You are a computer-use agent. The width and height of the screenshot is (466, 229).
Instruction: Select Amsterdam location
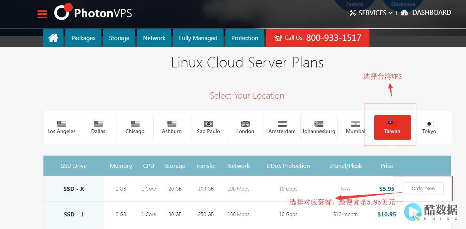click(282, 127)
